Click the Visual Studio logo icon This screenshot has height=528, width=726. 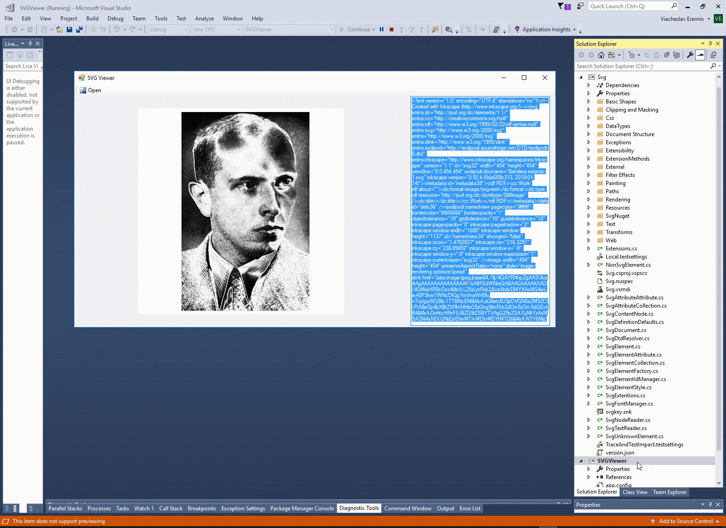(10, 7)
